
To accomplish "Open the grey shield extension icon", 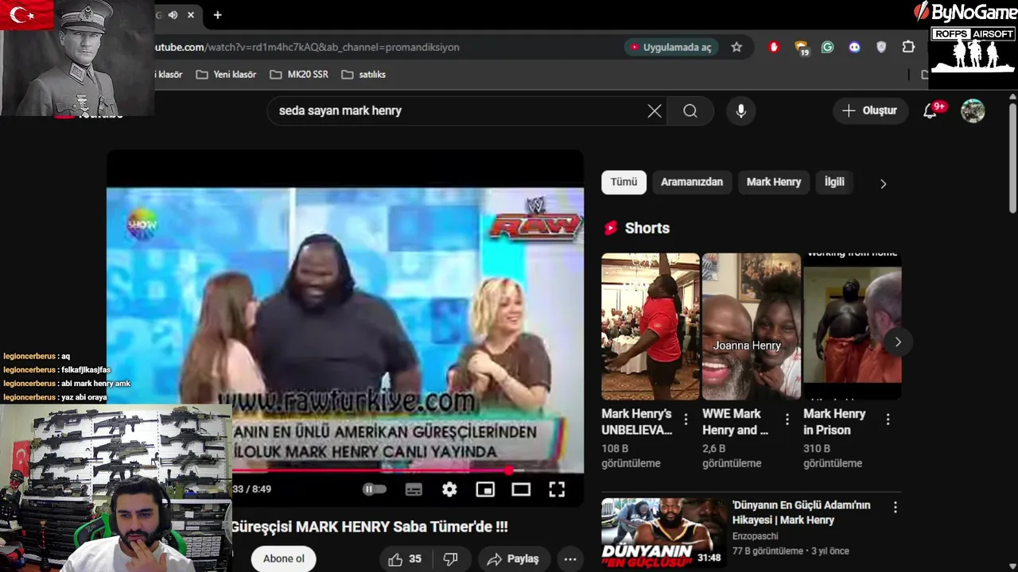I will 881,47.
